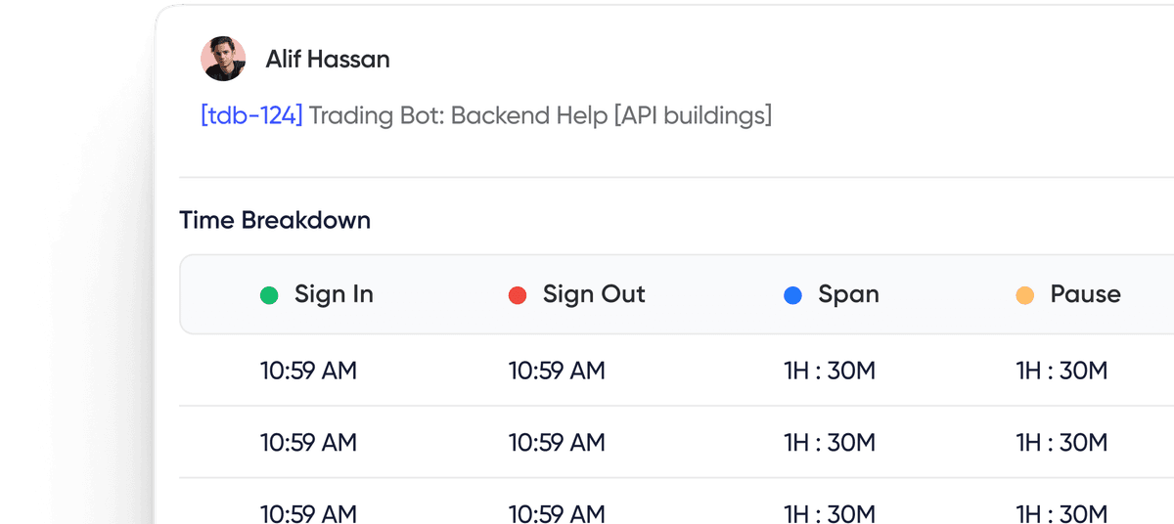Image resolution: width=1174 pixels, height=524 pixels.
Task: Open the tdb-124 task link
Action: [x=252, y=115]
